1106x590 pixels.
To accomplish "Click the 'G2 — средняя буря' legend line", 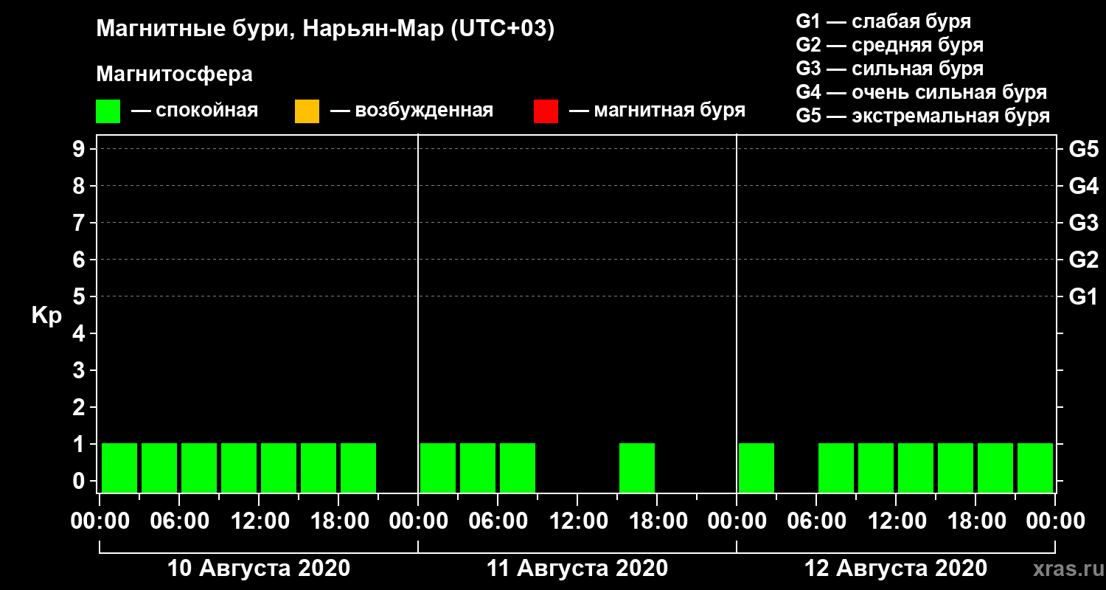I will (890, 45).
